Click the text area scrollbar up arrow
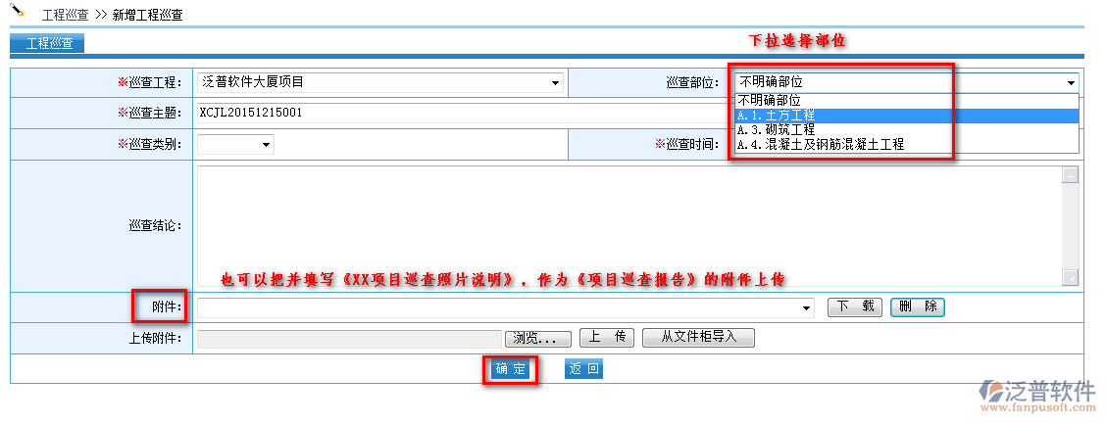This screenshot has width=1106, height=423. (1071, 175)
